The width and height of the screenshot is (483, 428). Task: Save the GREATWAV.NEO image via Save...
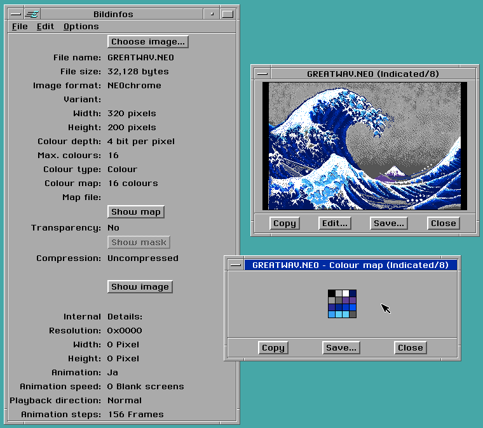[388, 224]
